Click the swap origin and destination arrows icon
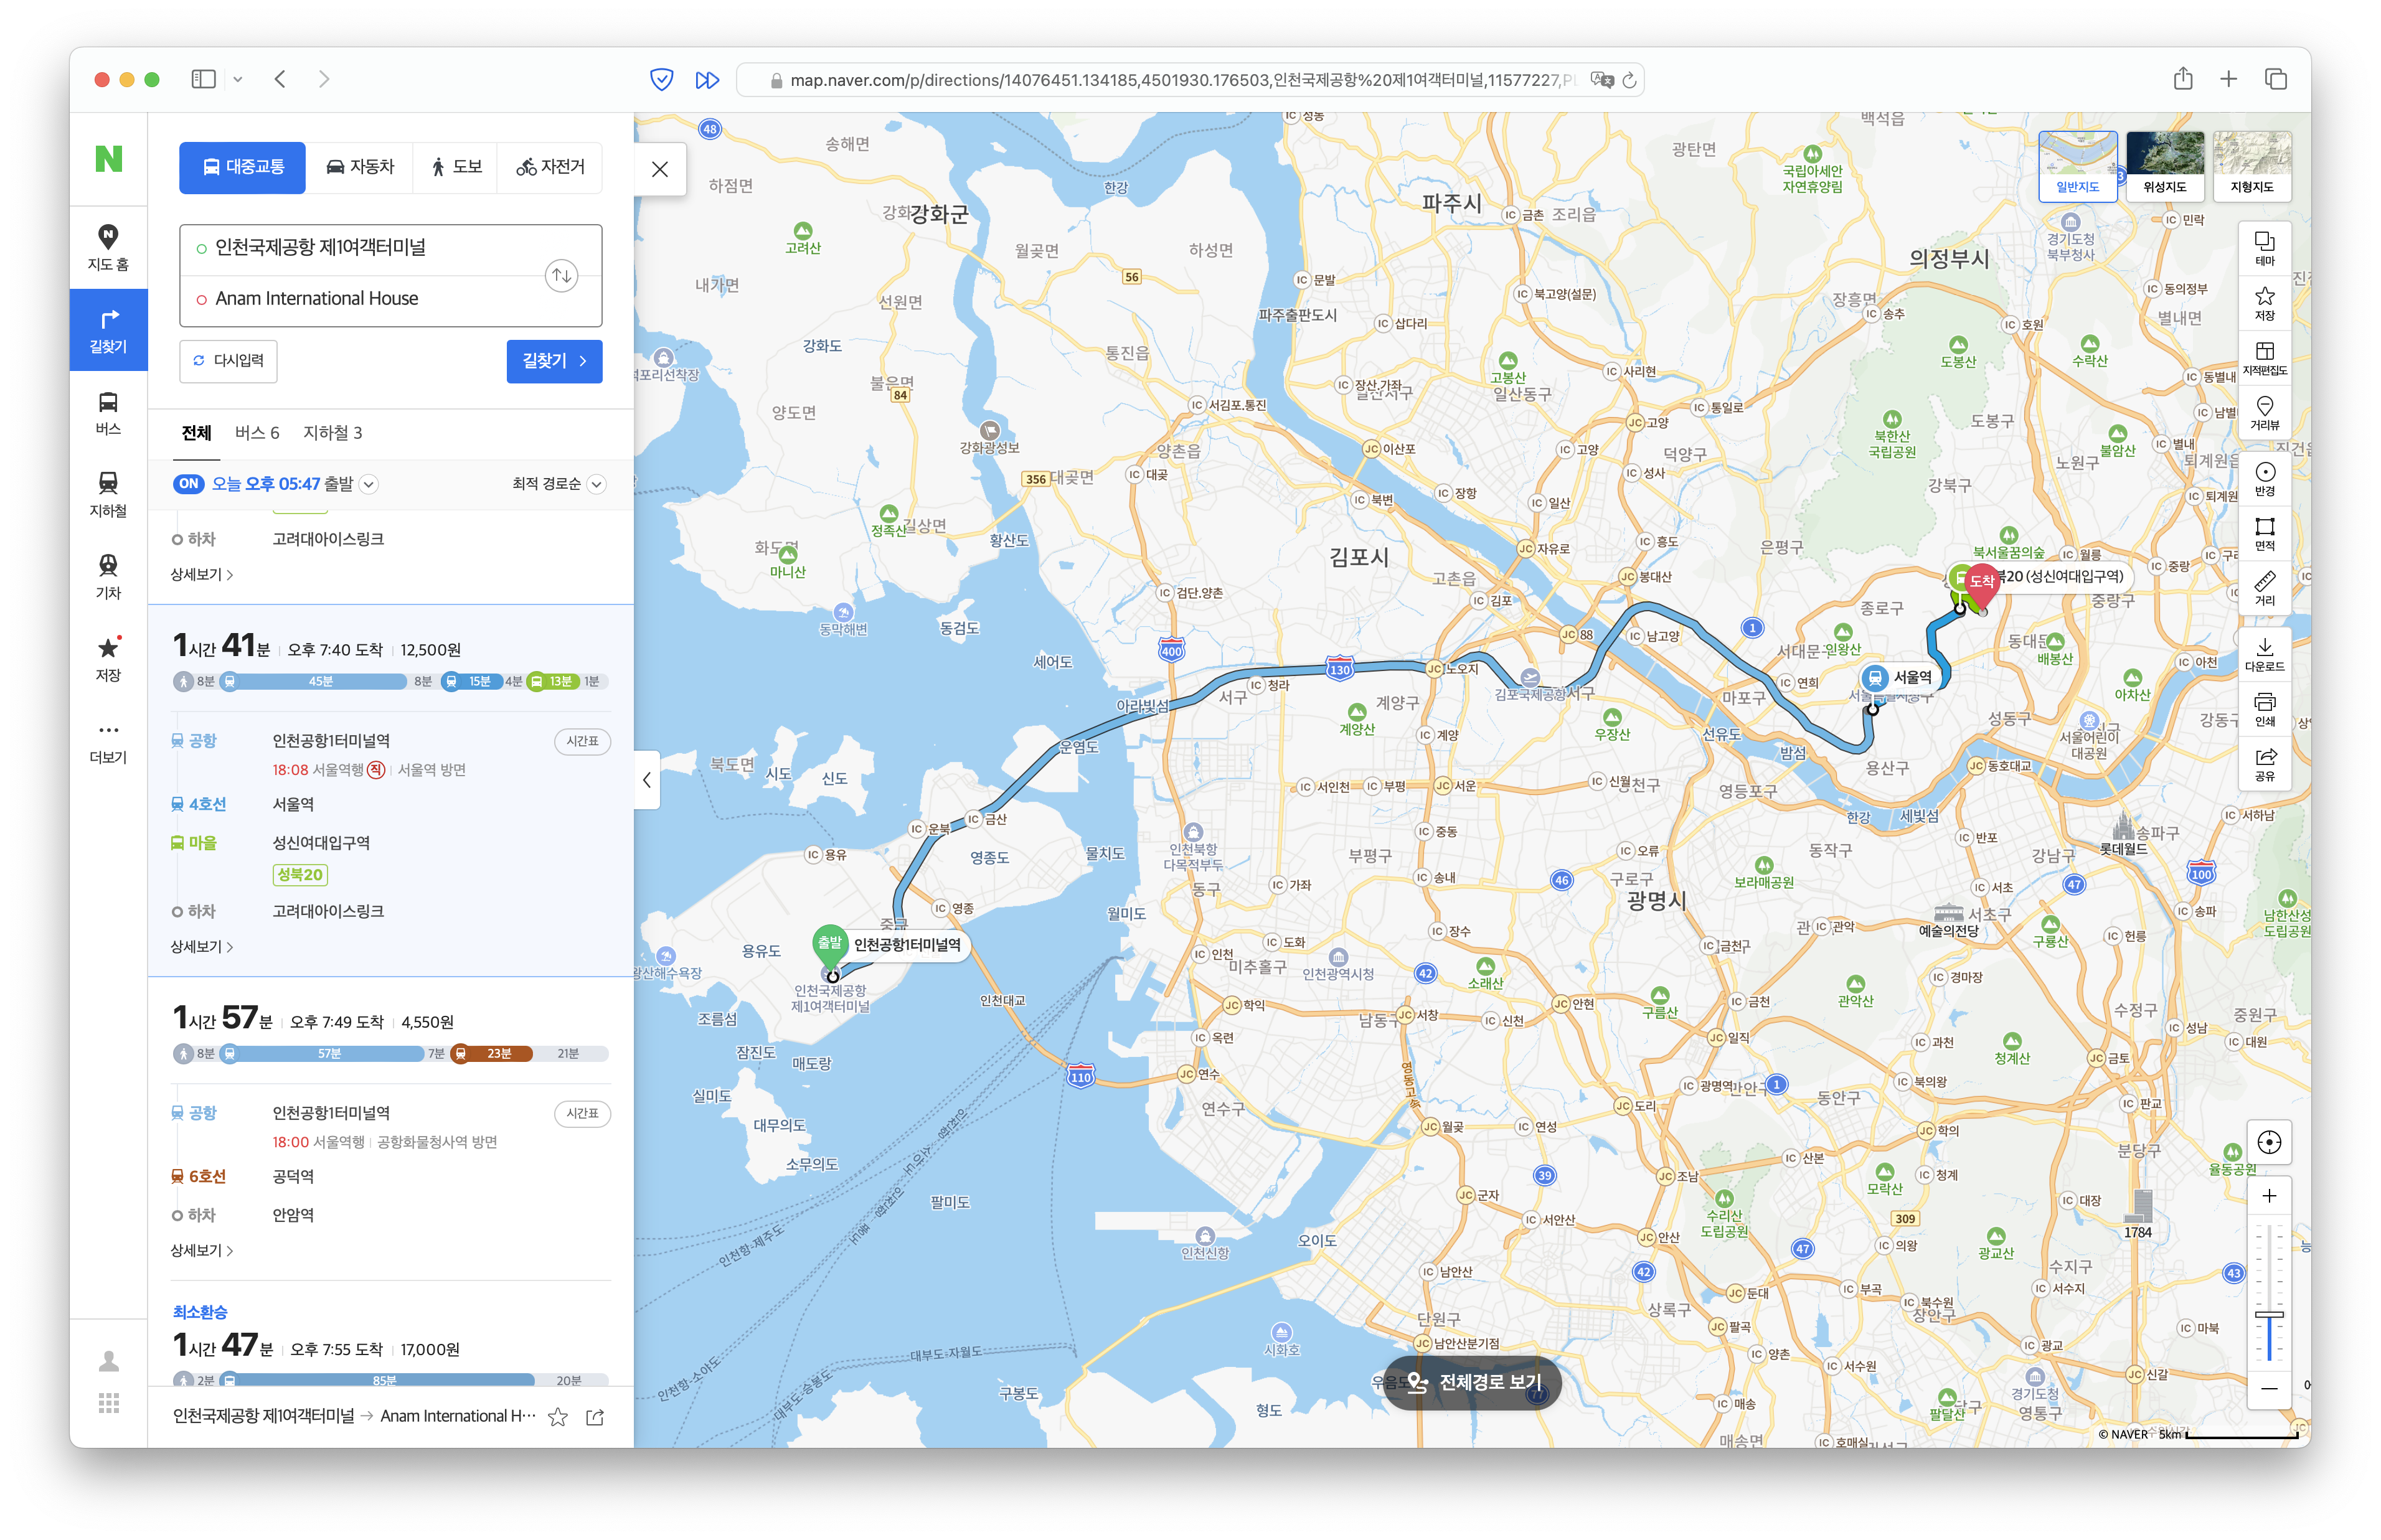2381x1540 pixels. point(561,275)
